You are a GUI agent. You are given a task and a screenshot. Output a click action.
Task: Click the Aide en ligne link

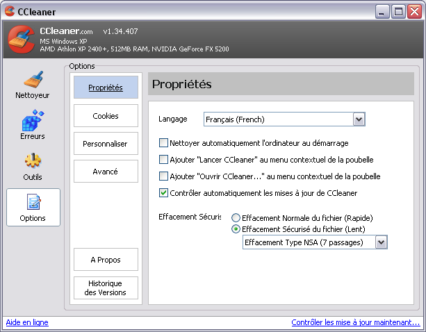[27, 323]
